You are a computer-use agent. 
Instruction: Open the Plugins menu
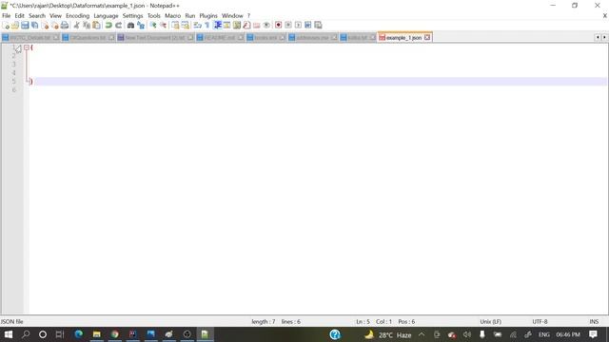click(x=208, y=15)
